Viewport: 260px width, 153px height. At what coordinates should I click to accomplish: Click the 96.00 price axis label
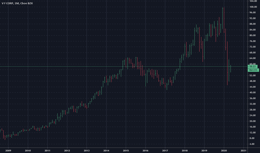coord(252,13)
